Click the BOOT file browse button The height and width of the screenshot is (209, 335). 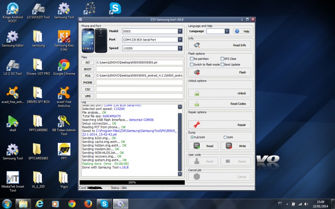(x=88, y=69)
